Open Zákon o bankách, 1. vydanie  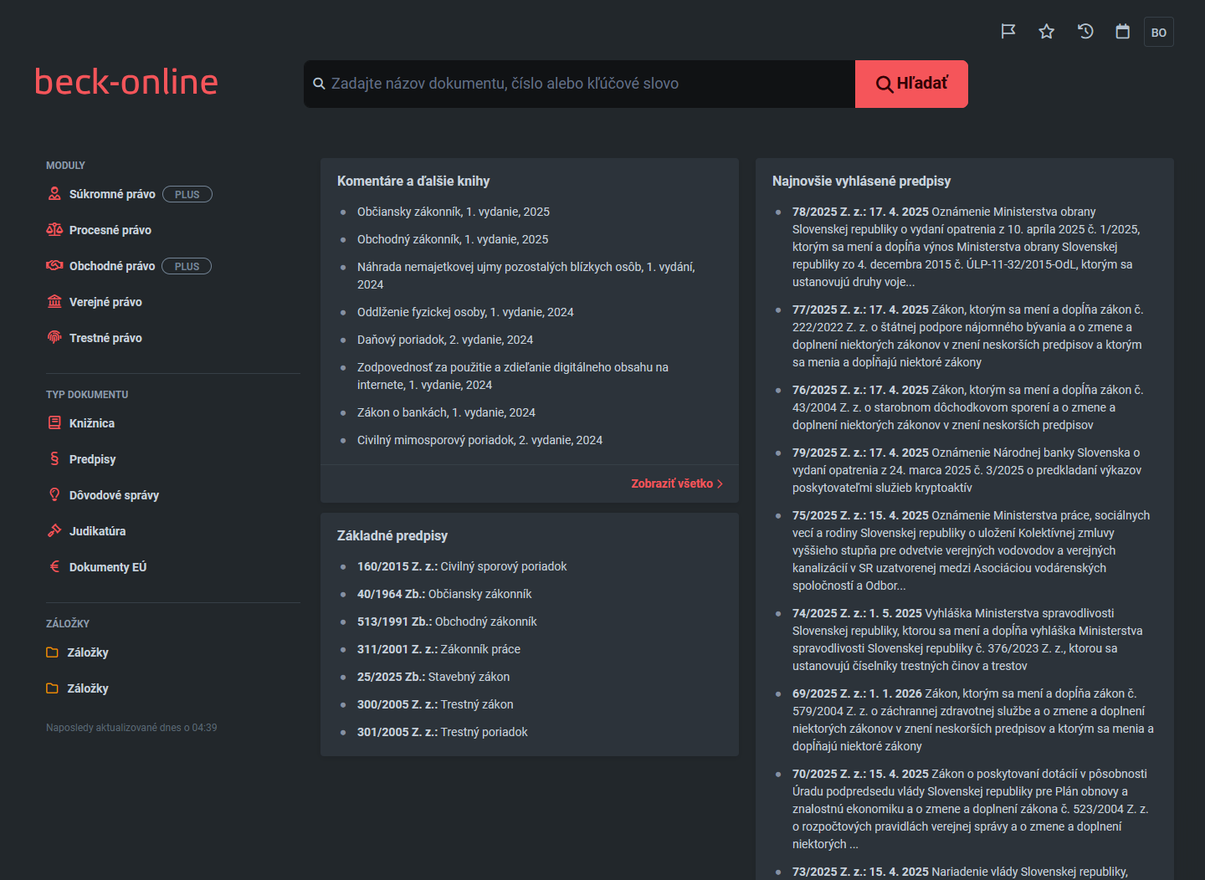pyautogui.click(x=446, y=412)
